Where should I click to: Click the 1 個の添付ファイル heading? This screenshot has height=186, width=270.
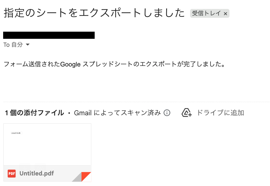pyautogui.click(x=34, y=113)
